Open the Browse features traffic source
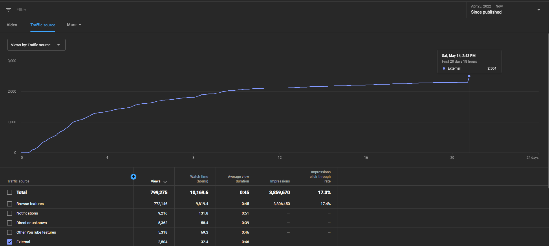The image size is (549, 246). pos(30,204)
